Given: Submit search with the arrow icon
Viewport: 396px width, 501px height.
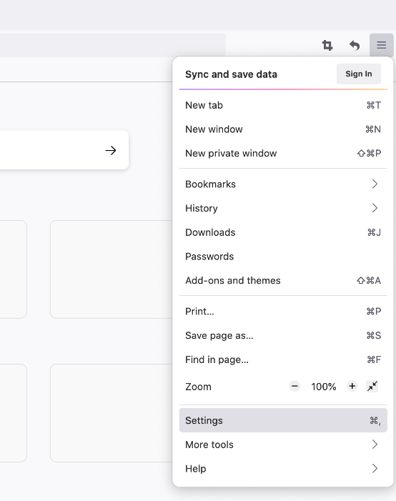Looking at the screenshot, I should click(111, 150).
